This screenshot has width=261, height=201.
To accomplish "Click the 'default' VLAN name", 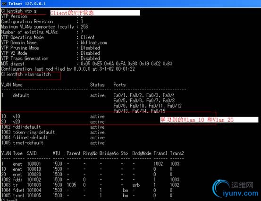I will pyautogui.click(x=21, y=95).
